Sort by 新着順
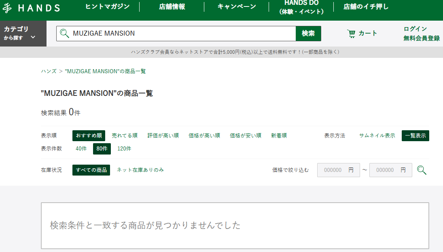This screenshot has width=443, height=252. pos(279,136)
